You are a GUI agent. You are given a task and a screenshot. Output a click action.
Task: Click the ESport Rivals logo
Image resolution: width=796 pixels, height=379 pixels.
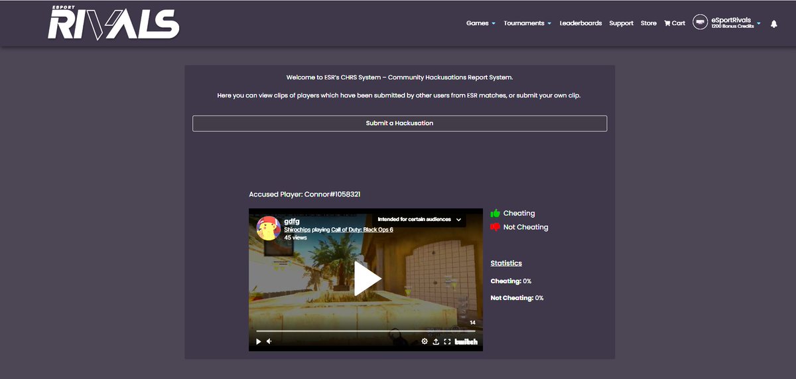coord(113,23)
